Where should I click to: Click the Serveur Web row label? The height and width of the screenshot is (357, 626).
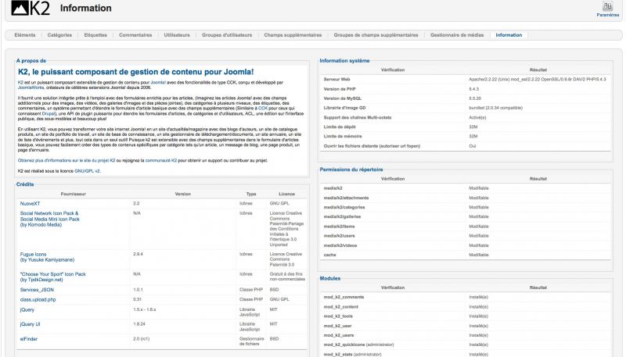click(336, 79)
